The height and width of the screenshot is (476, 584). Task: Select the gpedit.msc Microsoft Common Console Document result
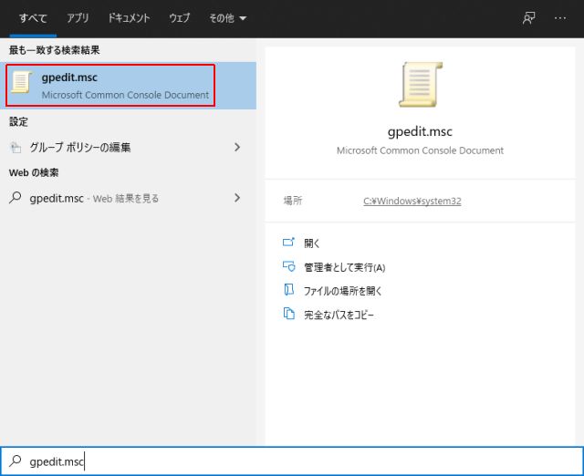(125, 85)
